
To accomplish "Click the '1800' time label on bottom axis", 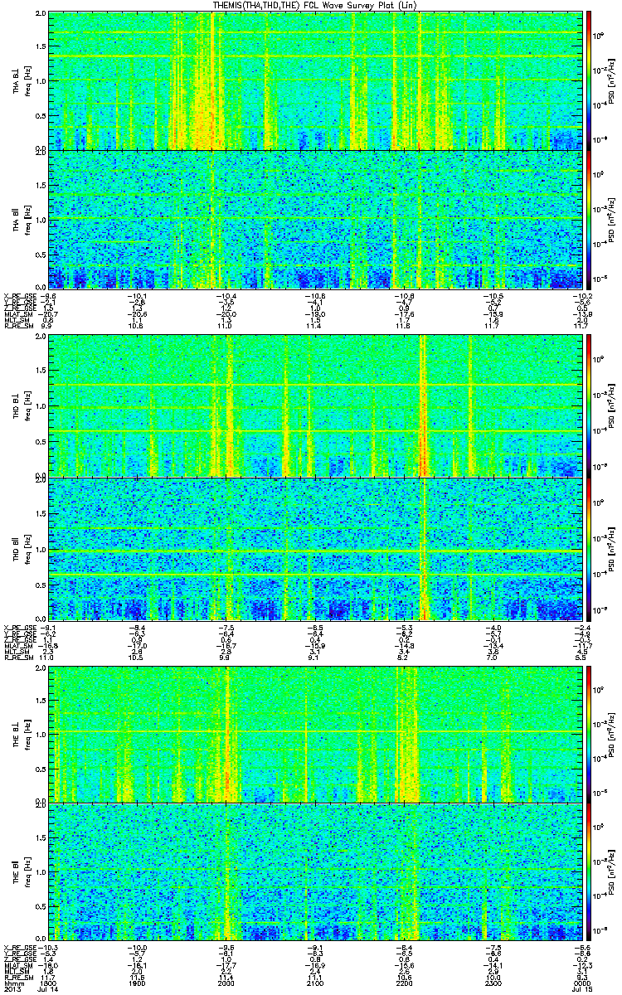I will [48, 984].
